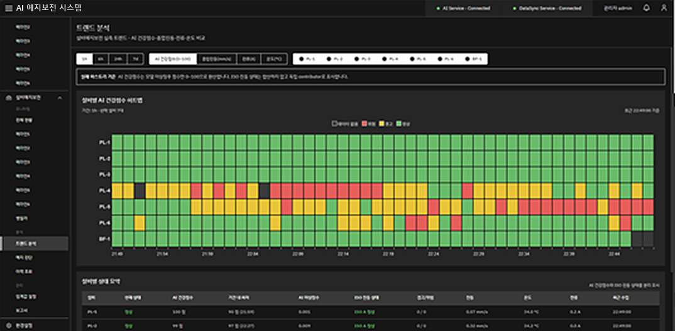Sort by the 온도 column header
The width and height of the screenshot is (675, 331).
coord(527,297)
